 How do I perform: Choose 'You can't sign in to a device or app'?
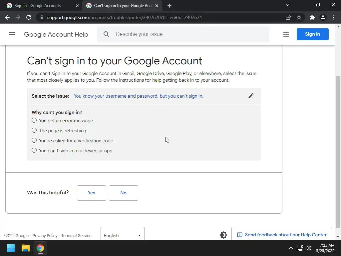tap(34, 150)
